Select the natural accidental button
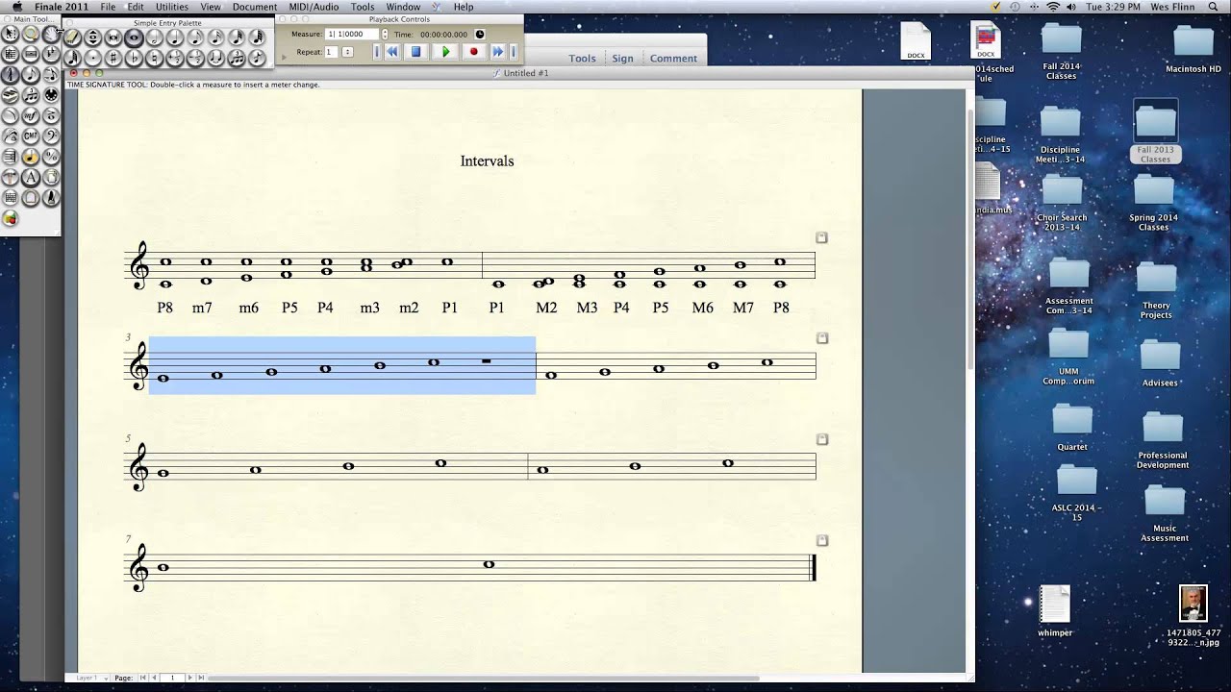The image size is (1231, 692). pyautogui.click(x=155, y=58)
